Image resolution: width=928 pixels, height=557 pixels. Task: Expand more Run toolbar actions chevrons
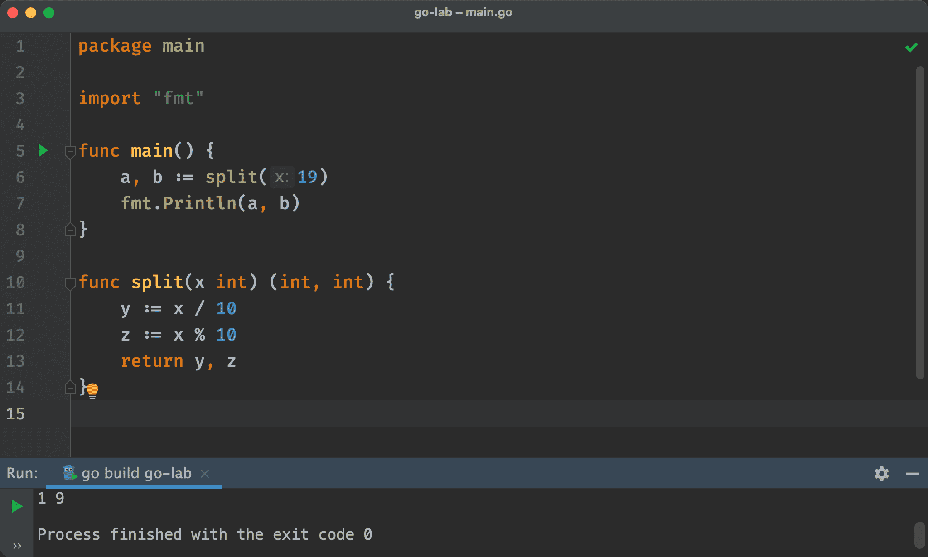[x=17, y=546]
